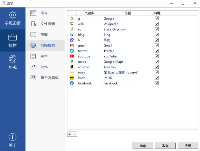Confirm with the 确定 button
Screen dimensions: 200x151
[x=143, y=146]
